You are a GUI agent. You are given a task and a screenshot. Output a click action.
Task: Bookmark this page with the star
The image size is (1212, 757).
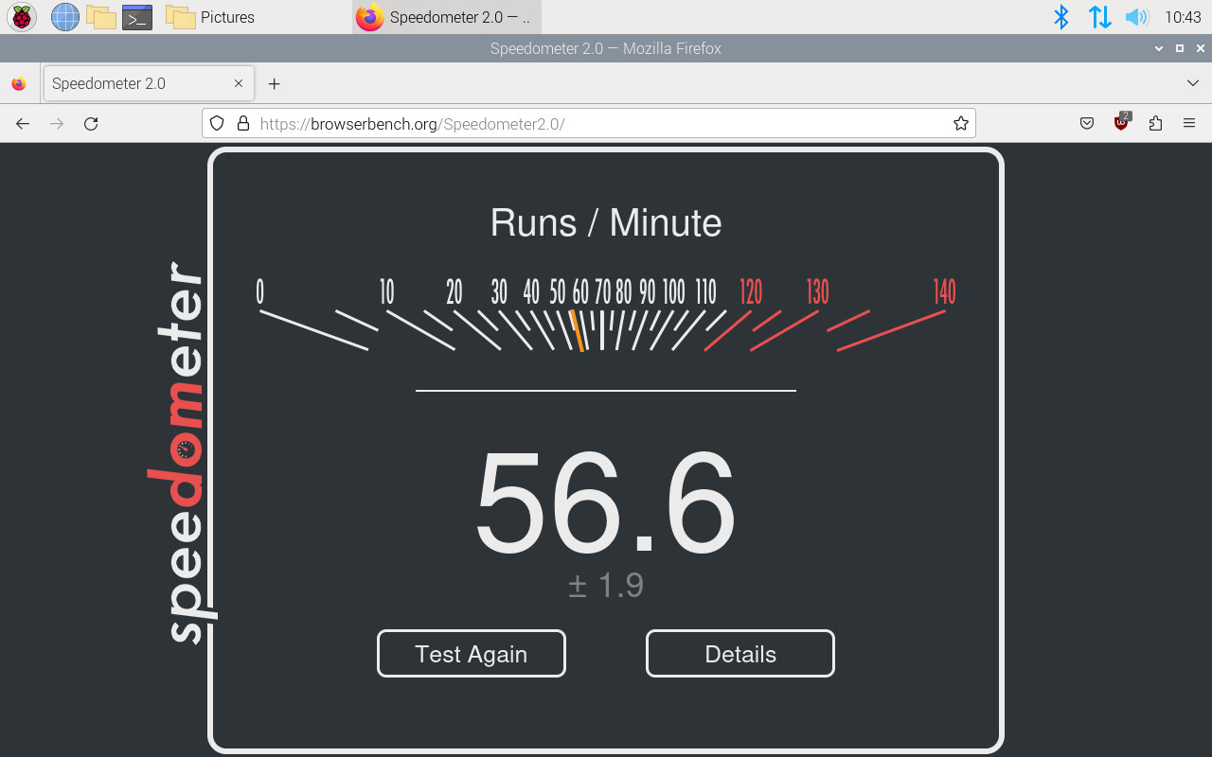(x=960, y=123)
